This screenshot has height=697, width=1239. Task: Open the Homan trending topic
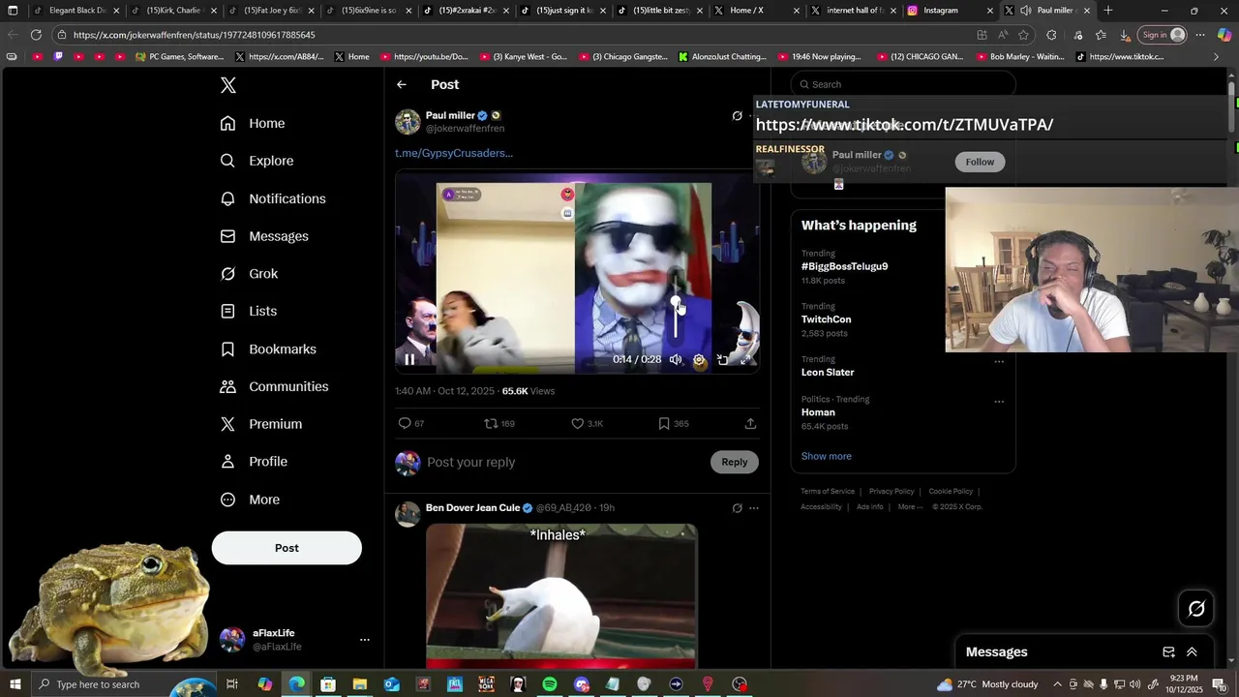pos(818,412)
